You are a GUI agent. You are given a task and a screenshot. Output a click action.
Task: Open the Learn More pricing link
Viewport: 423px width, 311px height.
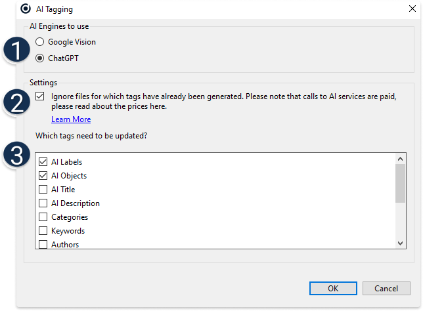pyautogui.click(x=71, y=119)
